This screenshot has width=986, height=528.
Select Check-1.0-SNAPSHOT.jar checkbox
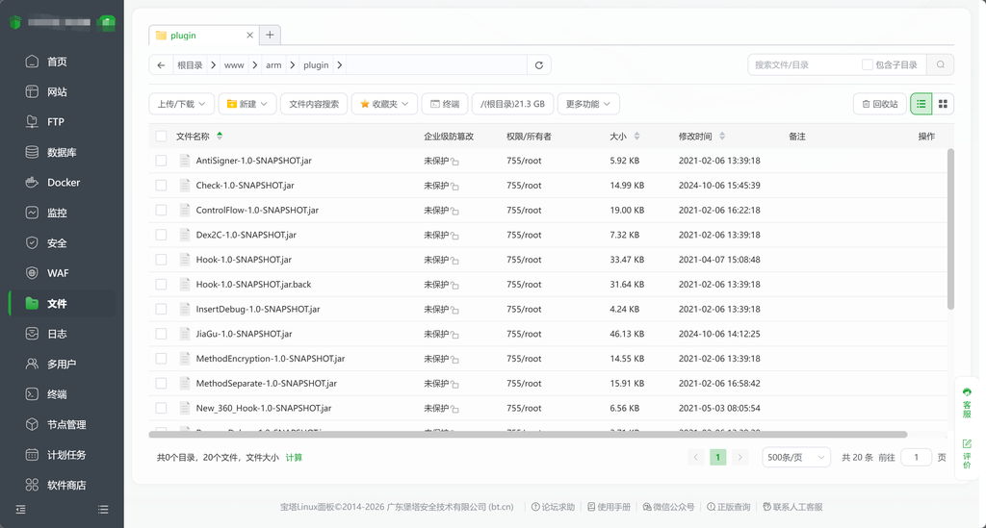pyautogui.click(x=161, y=186)
